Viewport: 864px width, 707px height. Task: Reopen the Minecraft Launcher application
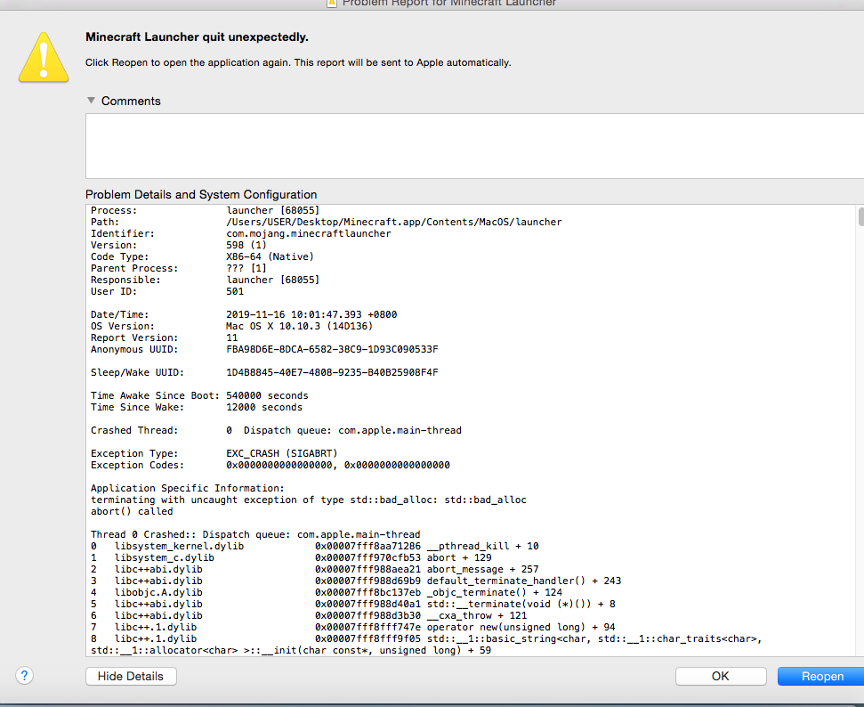821,676
